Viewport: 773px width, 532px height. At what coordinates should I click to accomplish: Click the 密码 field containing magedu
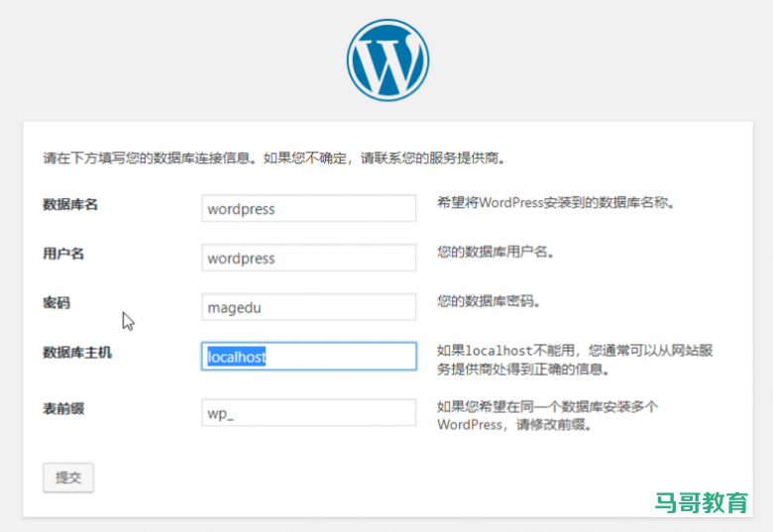(308, 307)
